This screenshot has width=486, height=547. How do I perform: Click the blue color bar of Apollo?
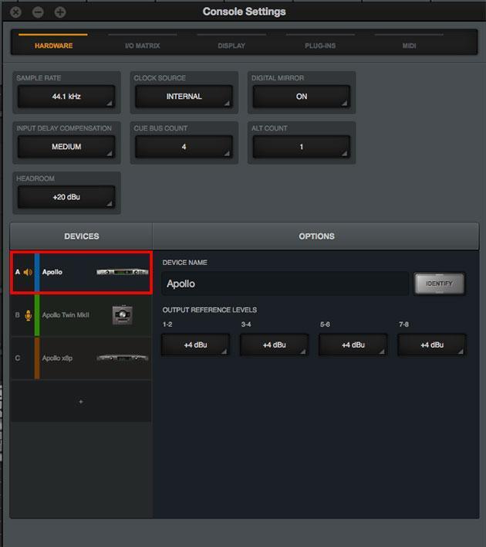coord(37,272)
